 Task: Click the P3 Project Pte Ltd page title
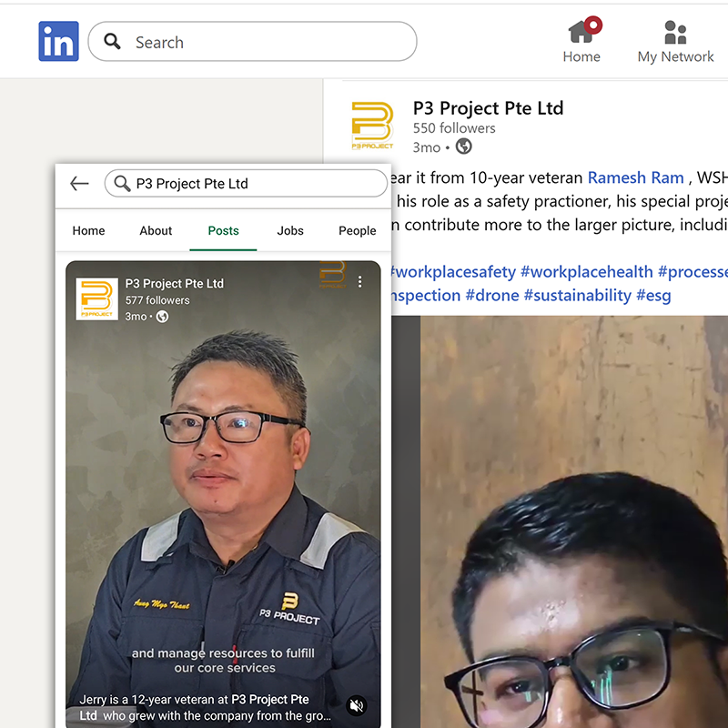click(x=488, y=108)
